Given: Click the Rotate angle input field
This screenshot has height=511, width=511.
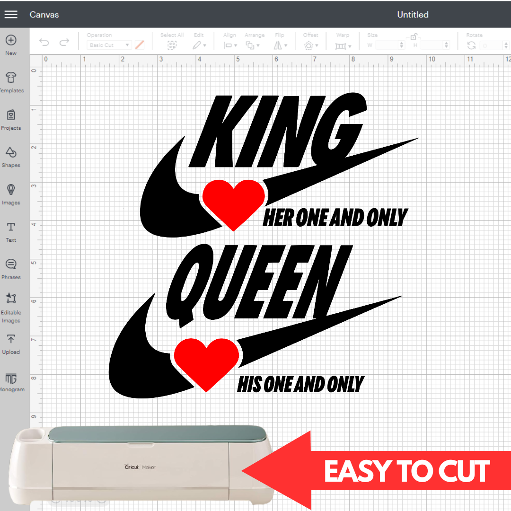Looking at the screenshot, I should coord(491,45).
